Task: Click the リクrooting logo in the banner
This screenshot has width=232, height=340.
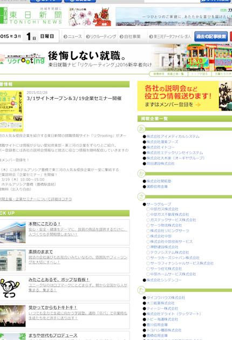Action: point(22,59)
